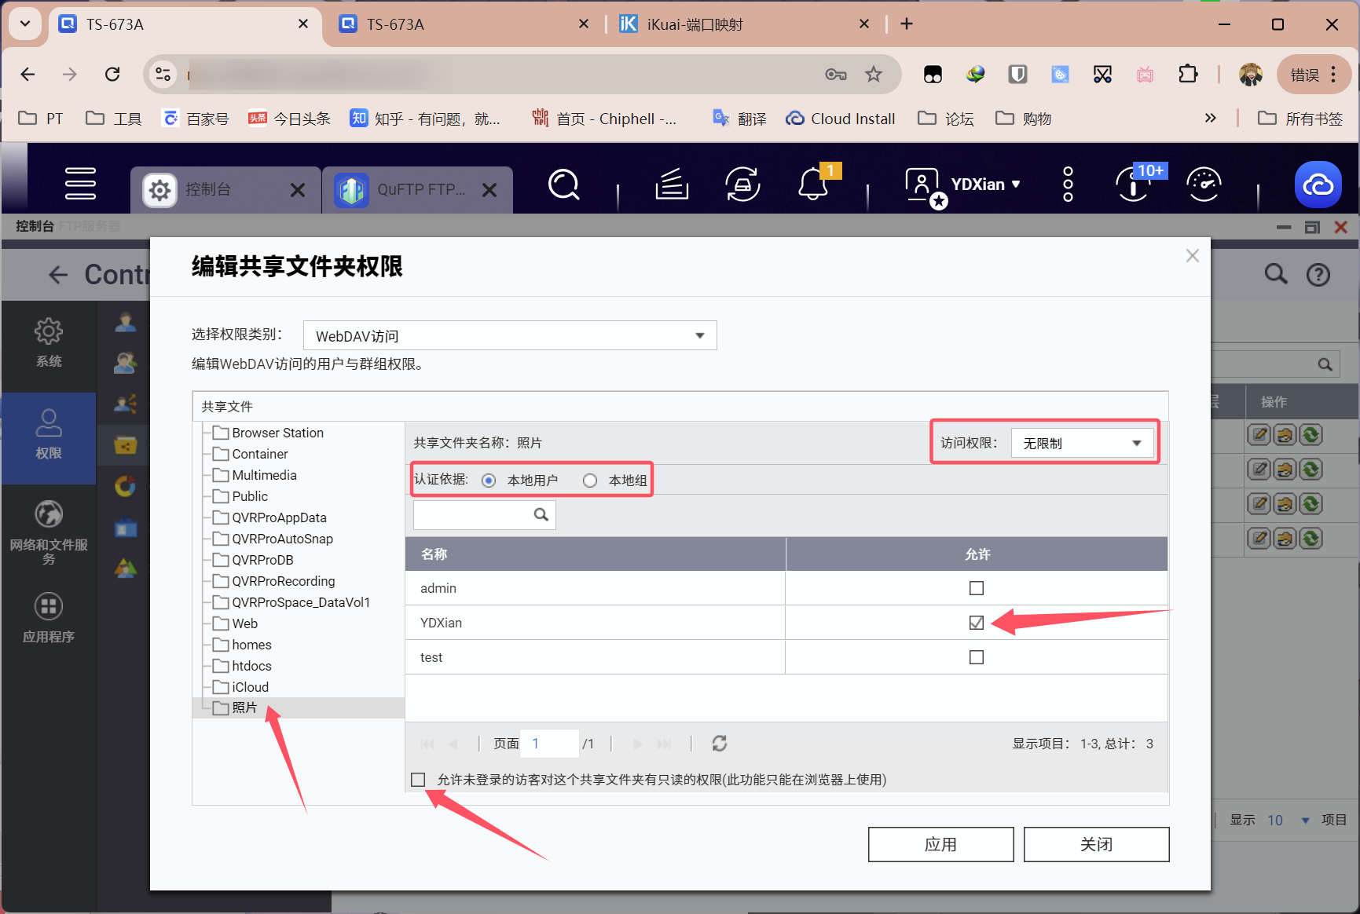The width and height of the screenshot is (1360, 914).
Task: Click the myQNAPcloud blue cloud icon
Action: tap(1318, 185)
